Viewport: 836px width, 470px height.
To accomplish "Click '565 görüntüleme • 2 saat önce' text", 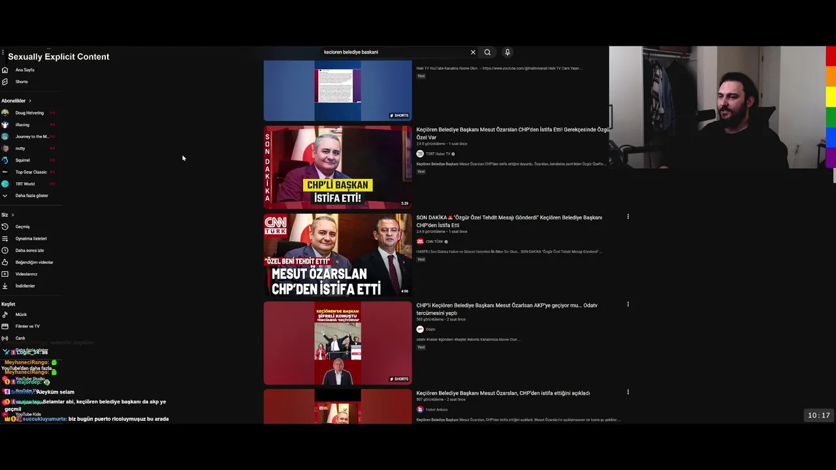I will 441,320.
